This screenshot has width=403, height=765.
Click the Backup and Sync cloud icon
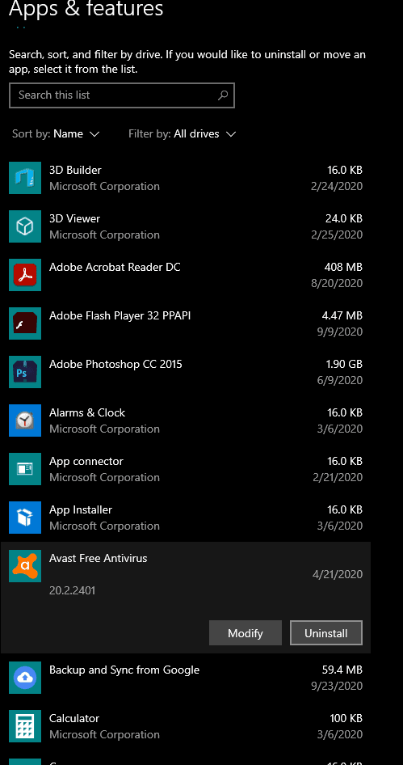[25, 678]
